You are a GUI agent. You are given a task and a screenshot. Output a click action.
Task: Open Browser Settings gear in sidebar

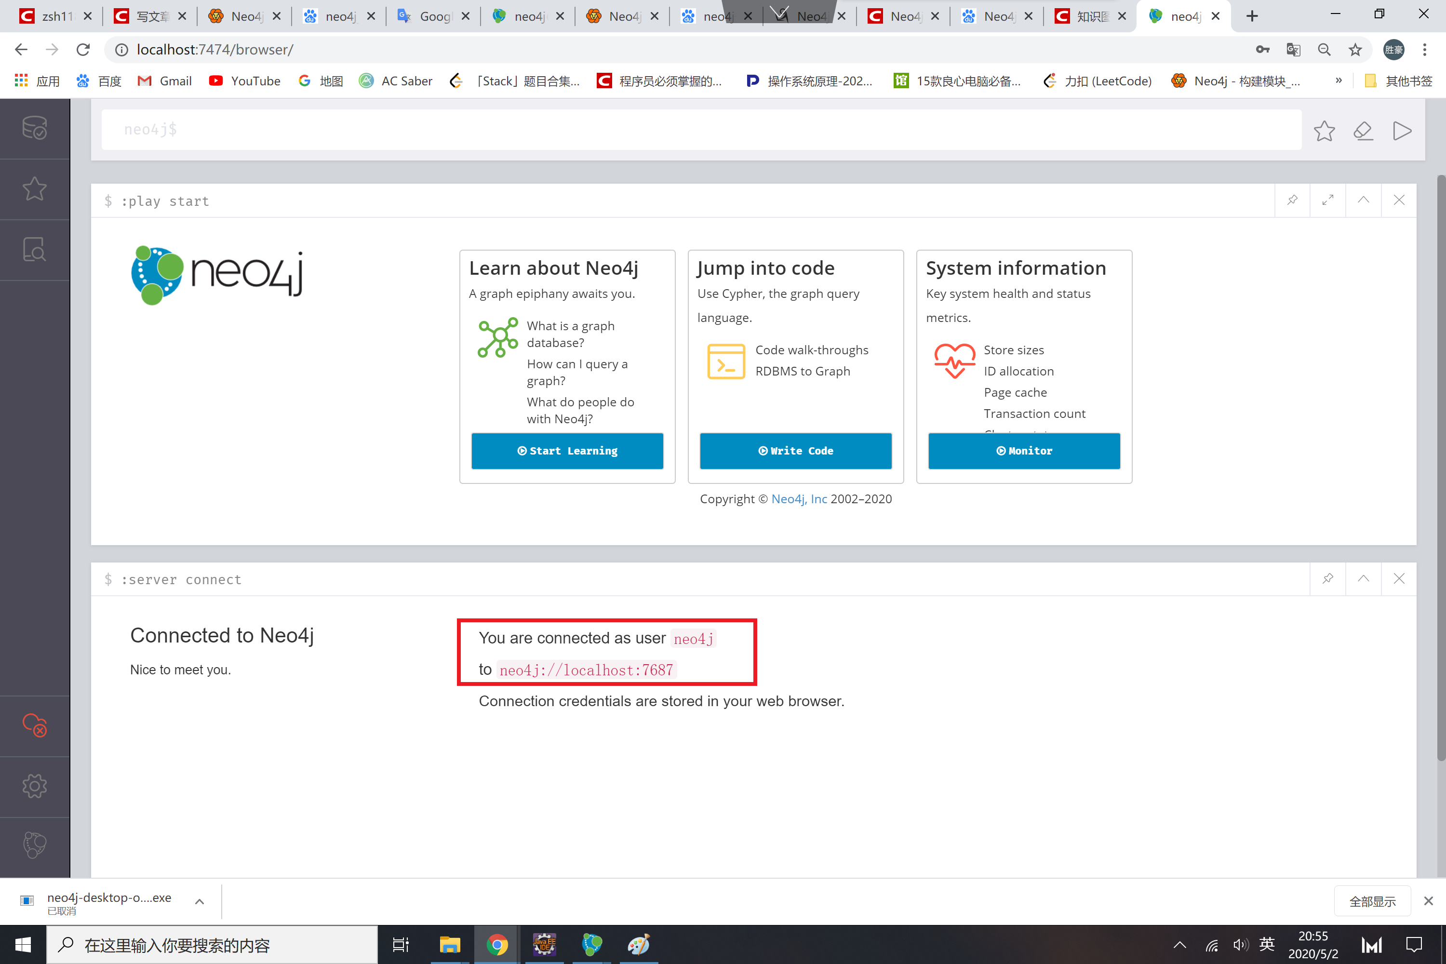34,786
